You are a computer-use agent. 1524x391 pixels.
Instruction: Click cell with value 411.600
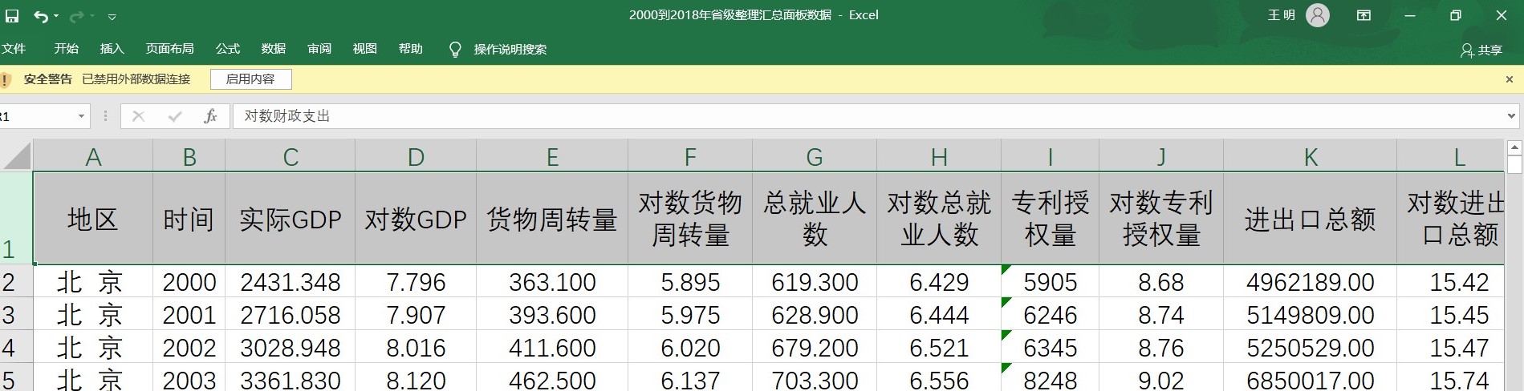pyautogui.click(x=552, y=348)
